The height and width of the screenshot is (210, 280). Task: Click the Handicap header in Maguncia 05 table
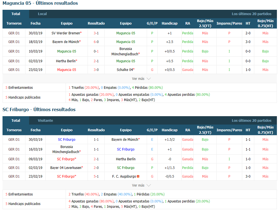[x=169, y=23]
